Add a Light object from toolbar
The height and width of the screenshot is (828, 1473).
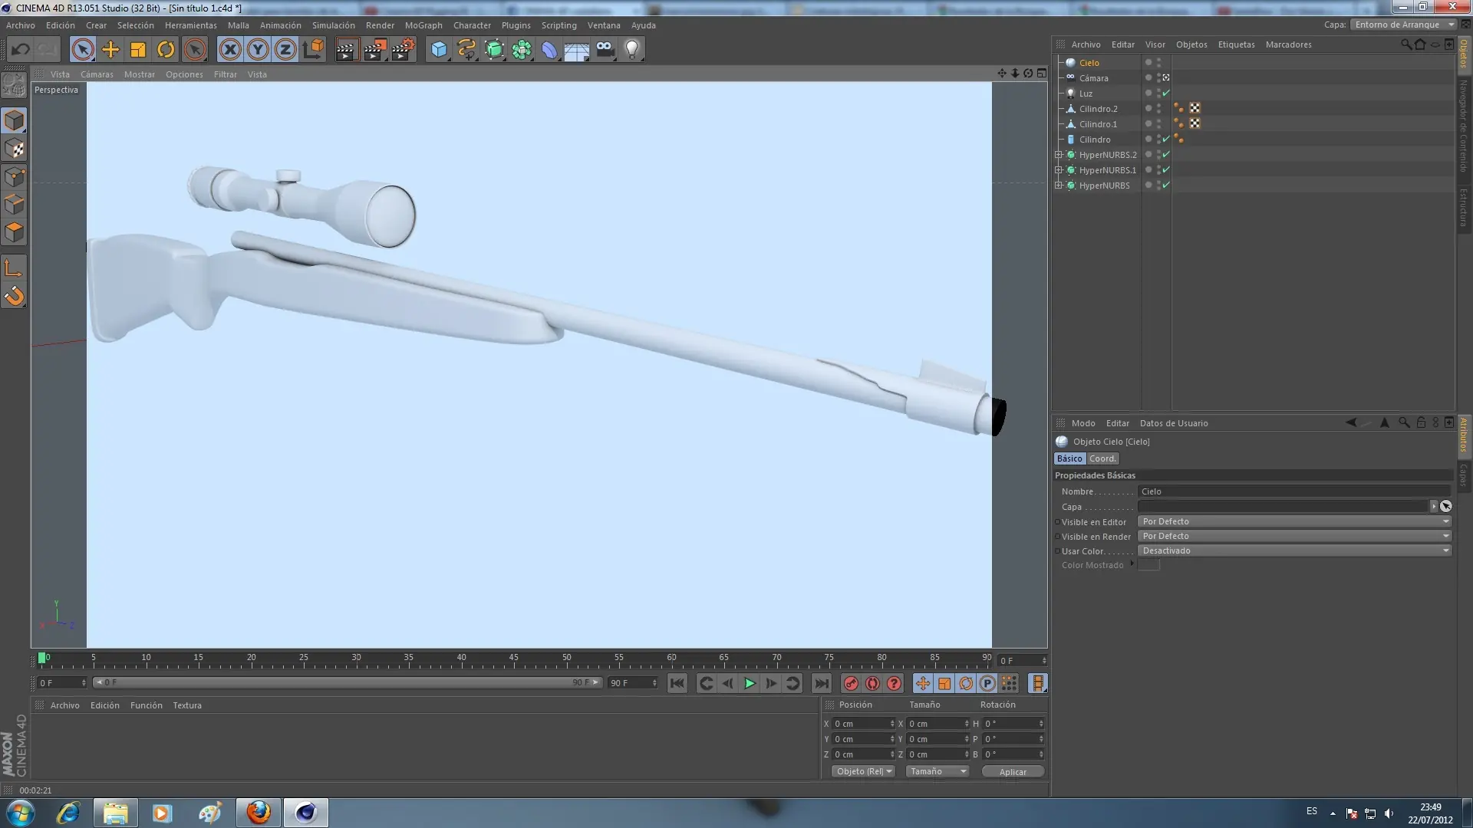coord(632,50)
